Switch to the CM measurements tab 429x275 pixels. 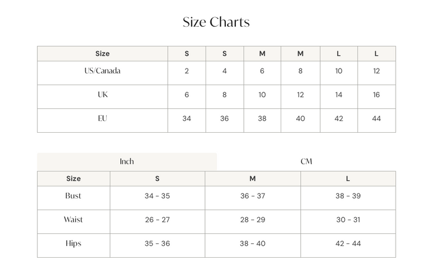tap(306, 162)
